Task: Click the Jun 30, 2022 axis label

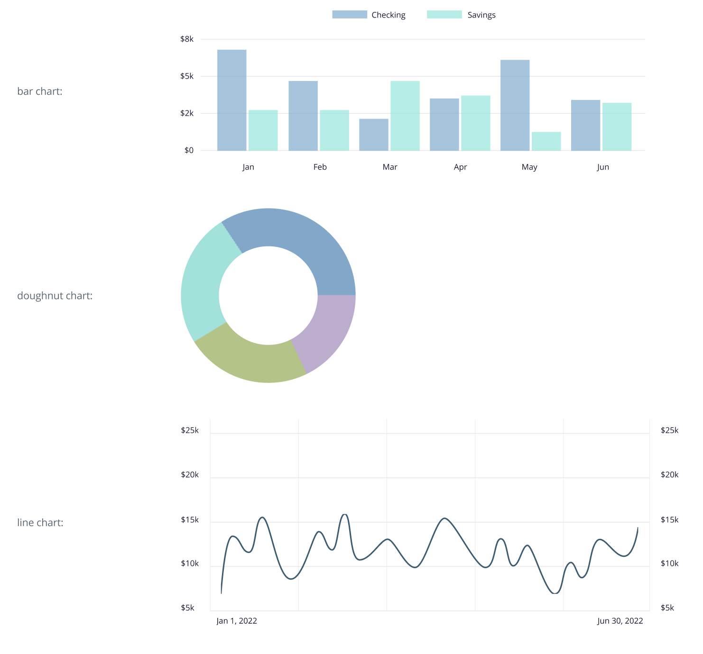Action: (x=620, y=621)
